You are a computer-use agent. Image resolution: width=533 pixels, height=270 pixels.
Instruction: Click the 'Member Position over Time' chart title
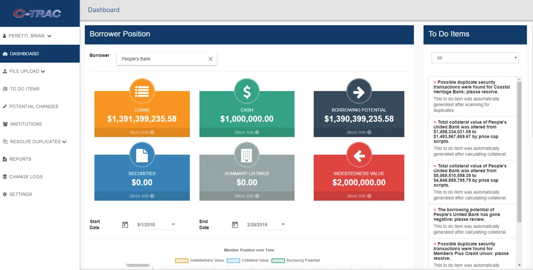[x=249, y=250]
